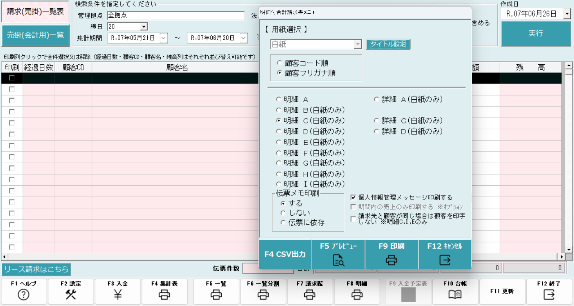Viewport: 574px width, 306px height.
Task: Select 明細 A radio option
Action: [278, 99]
